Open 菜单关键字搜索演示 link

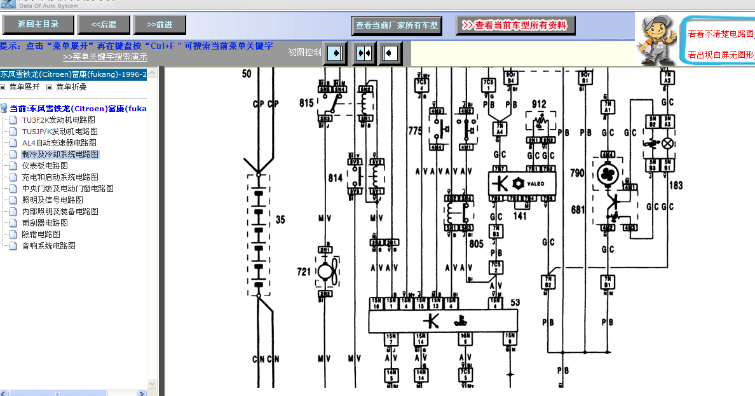click(105, 57)
